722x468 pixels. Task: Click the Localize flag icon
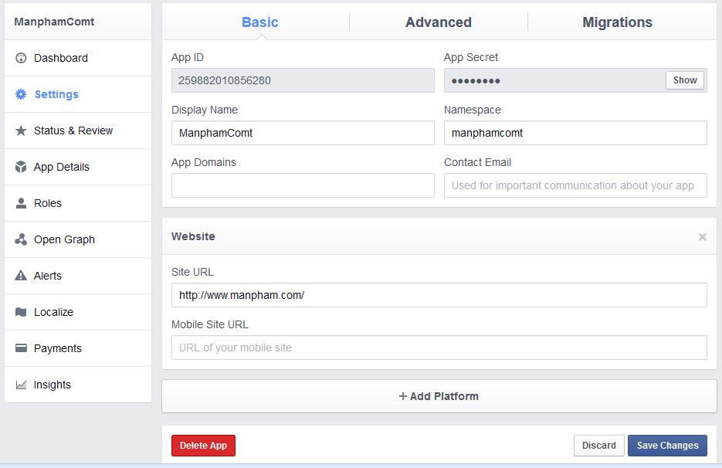[x=21, y=312]
